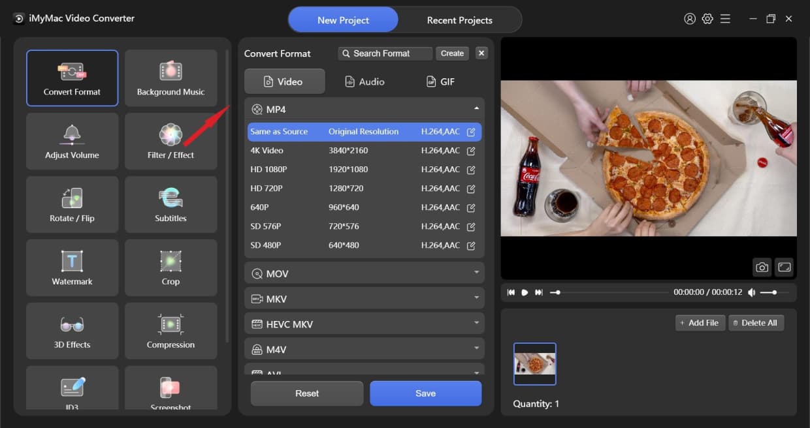This screenshot has height=428, width=810.
Task: Select the 4K Video 3840*2160 row
Action: (364, 151)
